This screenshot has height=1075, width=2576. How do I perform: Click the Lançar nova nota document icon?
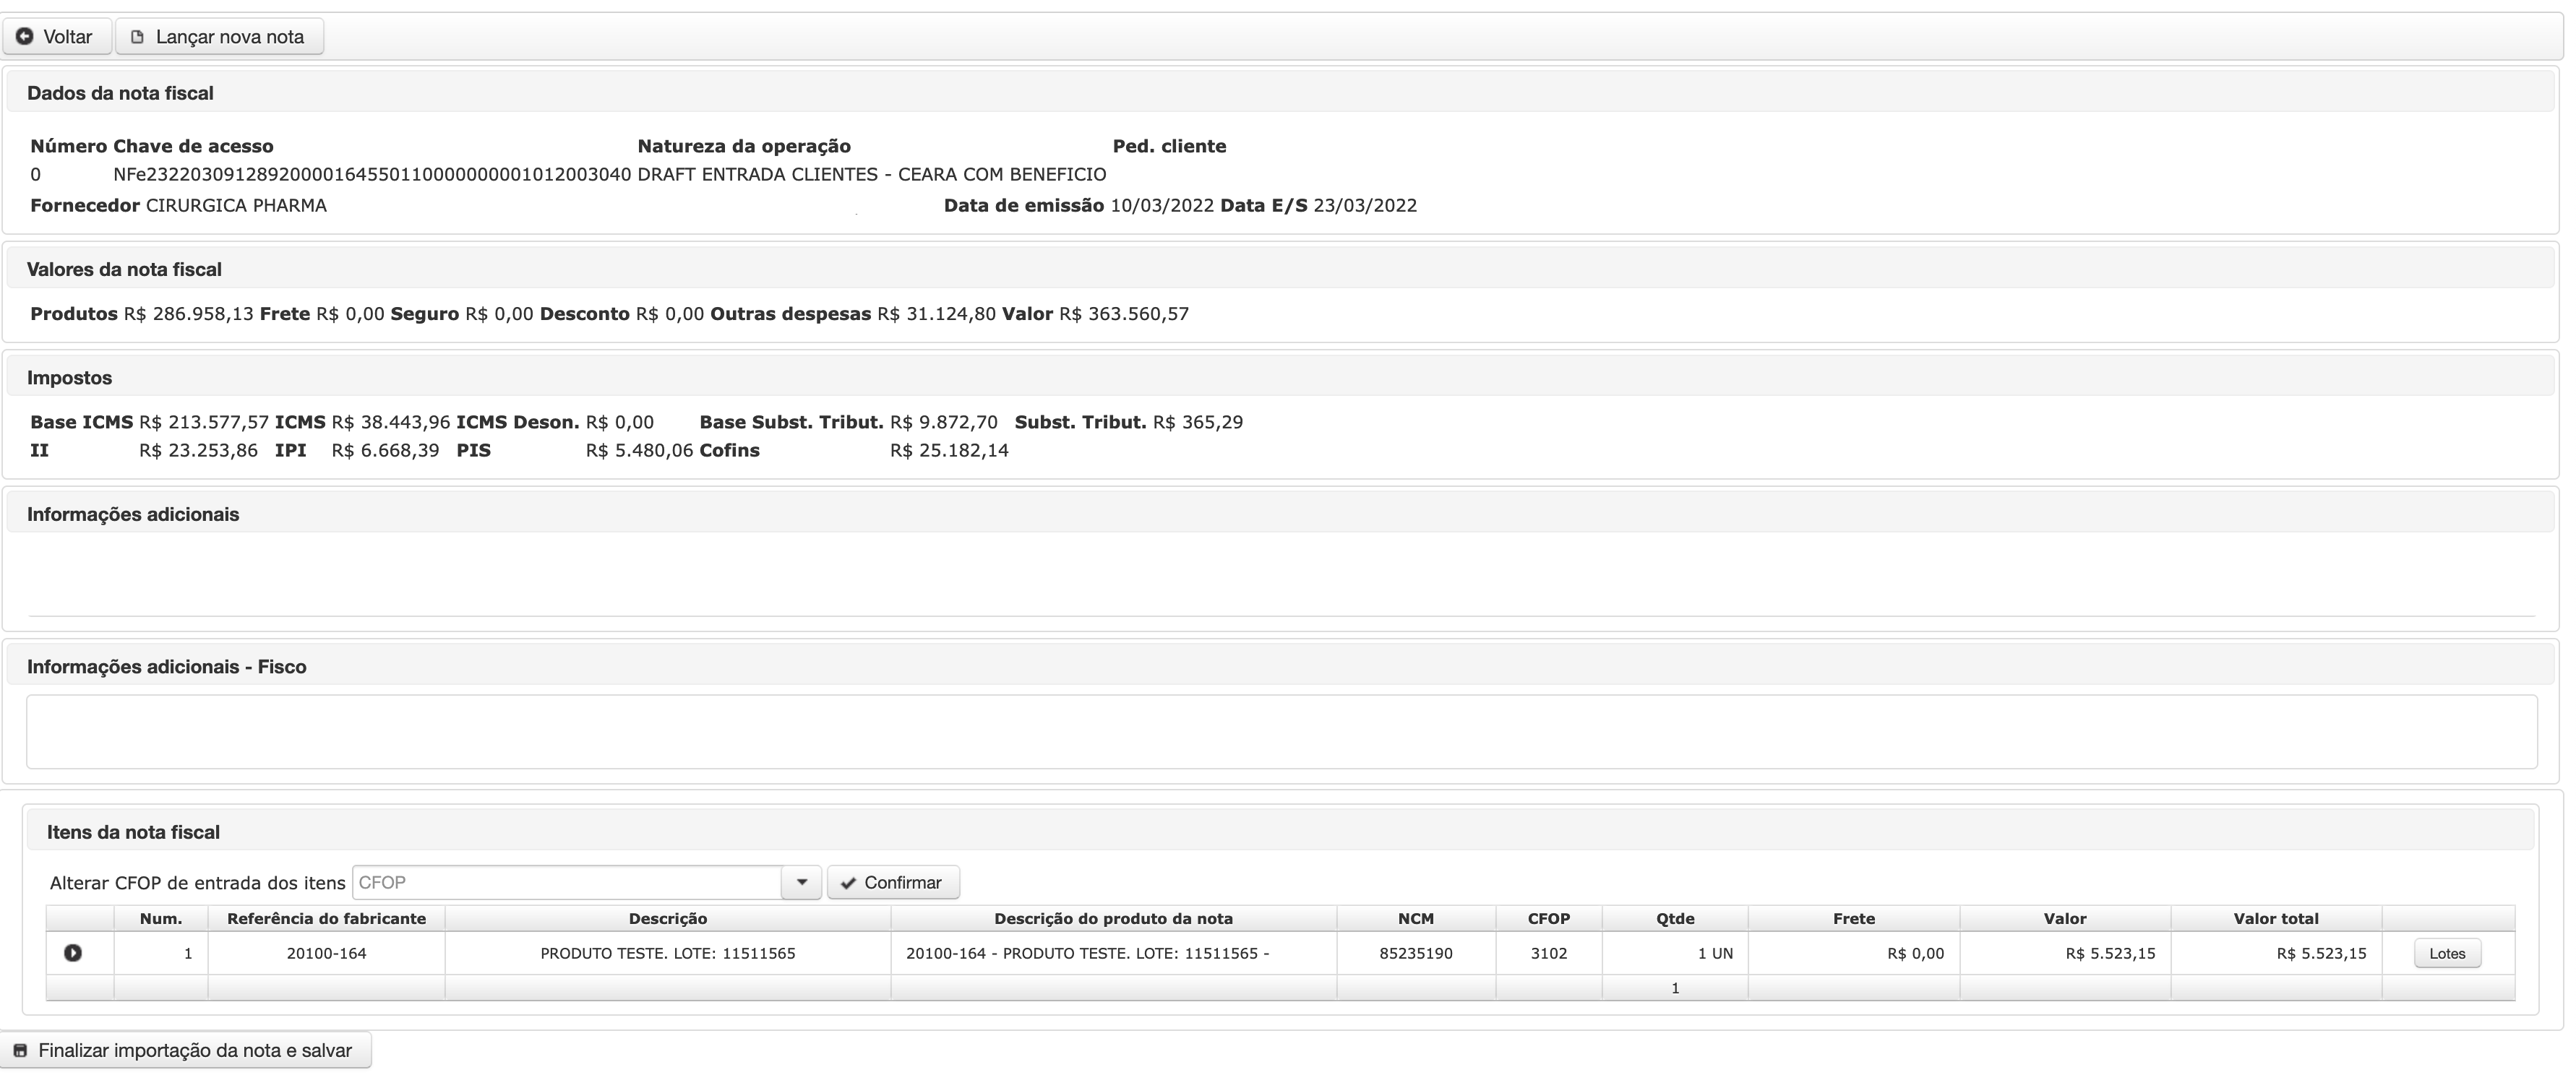click(x=138, y=37)
